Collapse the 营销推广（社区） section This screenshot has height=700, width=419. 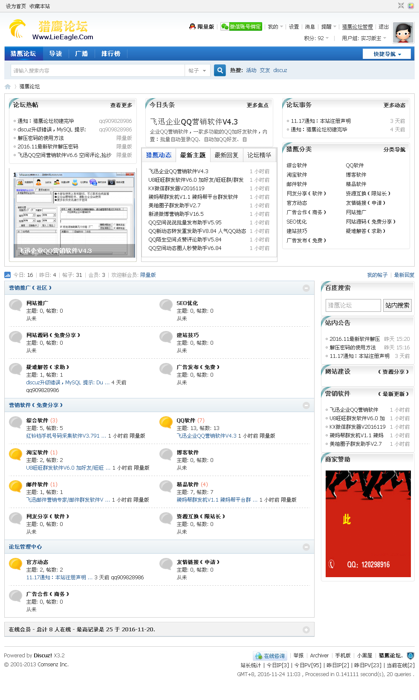306,288
